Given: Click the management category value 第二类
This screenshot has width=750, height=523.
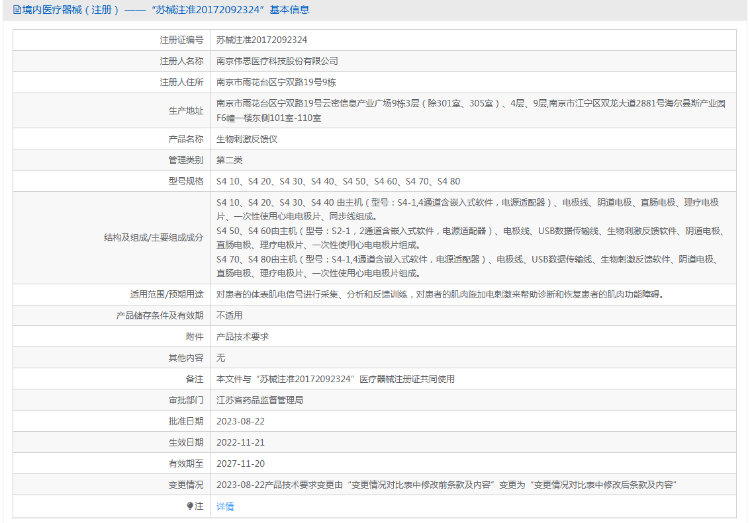Looking at the screenshot, I should 230,160.
